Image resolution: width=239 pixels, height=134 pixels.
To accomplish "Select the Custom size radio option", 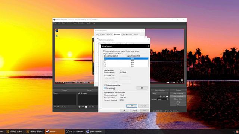I will pos(105,76).
